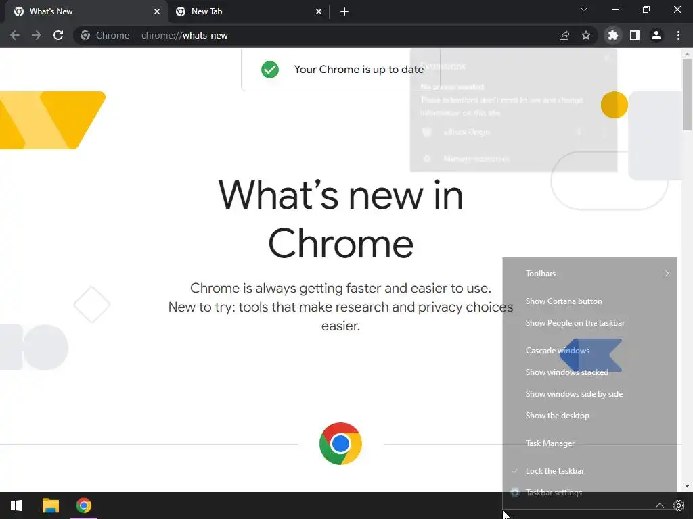Toggle Lock the taskbar
The width and height of the screenshot is (693, 519).
589,471
